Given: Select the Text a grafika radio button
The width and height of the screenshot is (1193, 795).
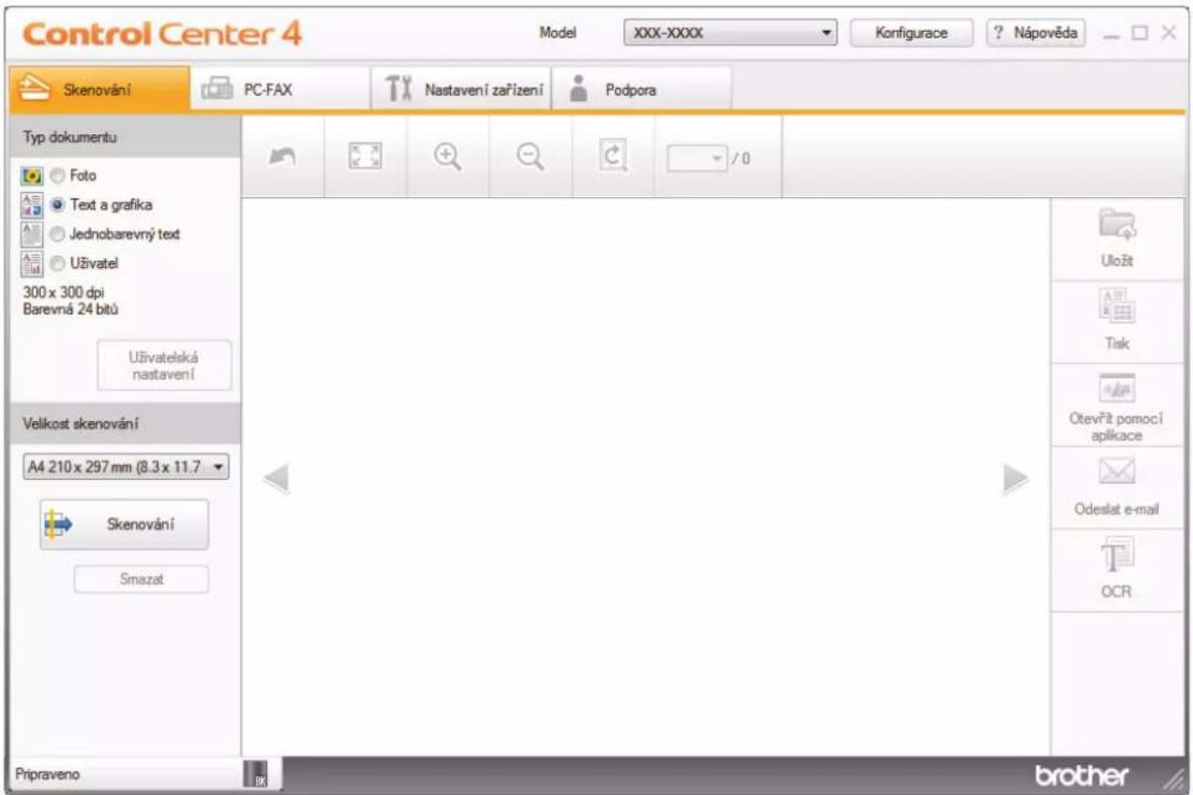Looking at the screenshot, I should click(58, 204).
